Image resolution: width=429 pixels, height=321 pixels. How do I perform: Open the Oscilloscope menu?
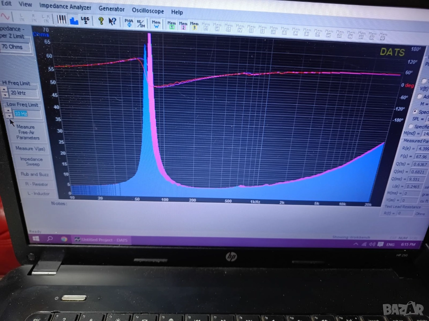(x=148, y=10)
